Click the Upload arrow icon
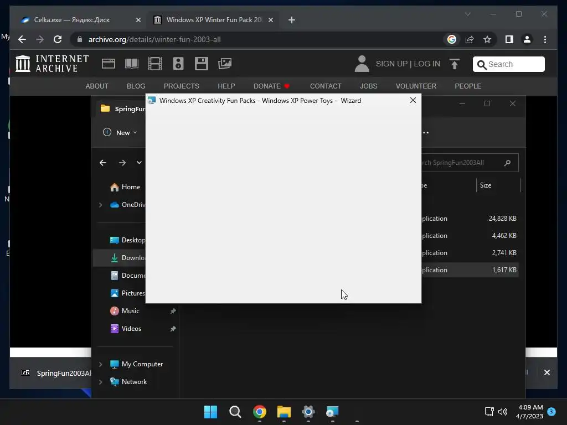This screenshot has height=425, width=567. coord(455,64)
